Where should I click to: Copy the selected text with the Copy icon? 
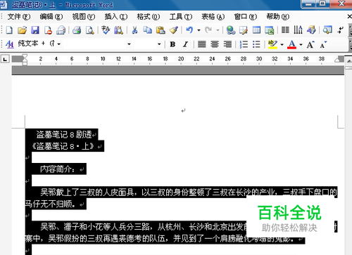click(148, 30)
